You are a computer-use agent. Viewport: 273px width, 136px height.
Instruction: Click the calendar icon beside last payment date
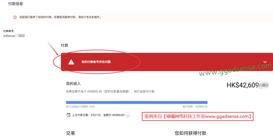(69, 115)
